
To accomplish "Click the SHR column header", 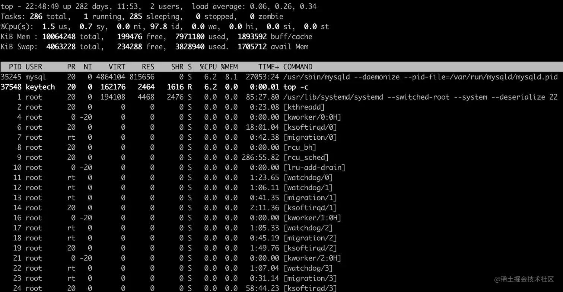I will (x=177, y=67).
